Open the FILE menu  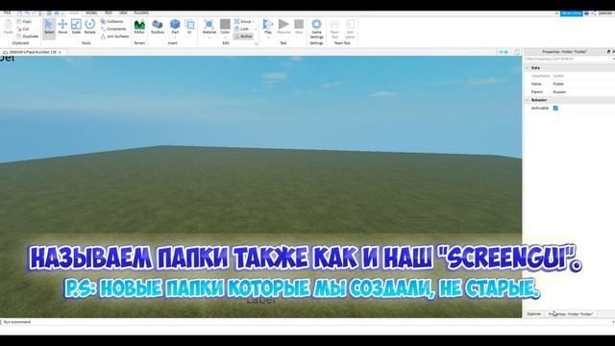click(8, 12)
